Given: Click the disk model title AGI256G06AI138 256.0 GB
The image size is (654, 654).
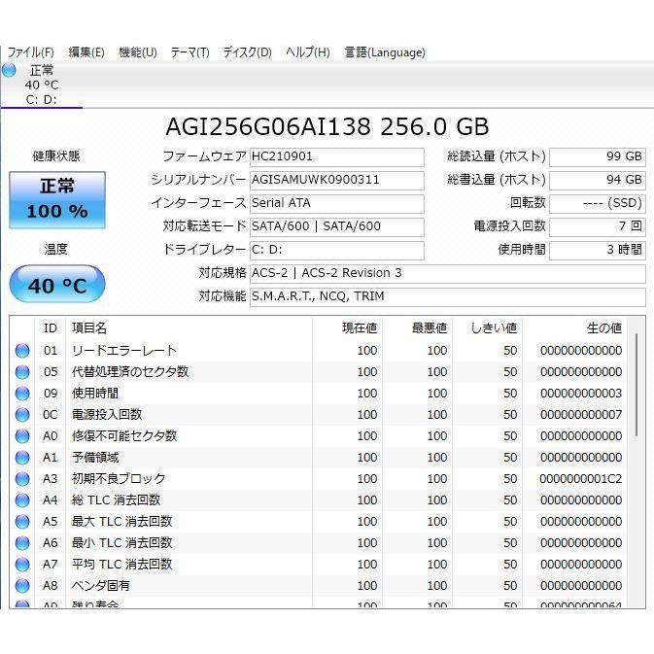Looking at the screenshot, I should pyautogui.click(x=327, y=126).
